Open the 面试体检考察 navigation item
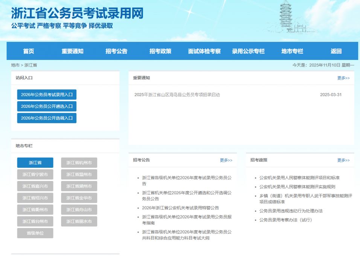 tap(204, 51)
